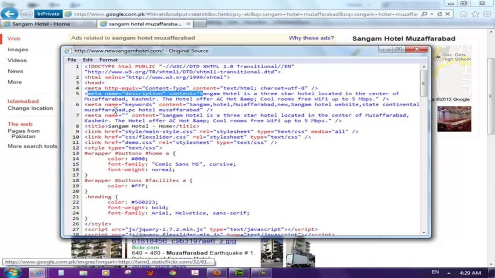The width and height of the screenshot is (495, 278).
Task: Click the Sangam Hotel Muzaffarabad panel heading
Action: [x=404, y=39]
